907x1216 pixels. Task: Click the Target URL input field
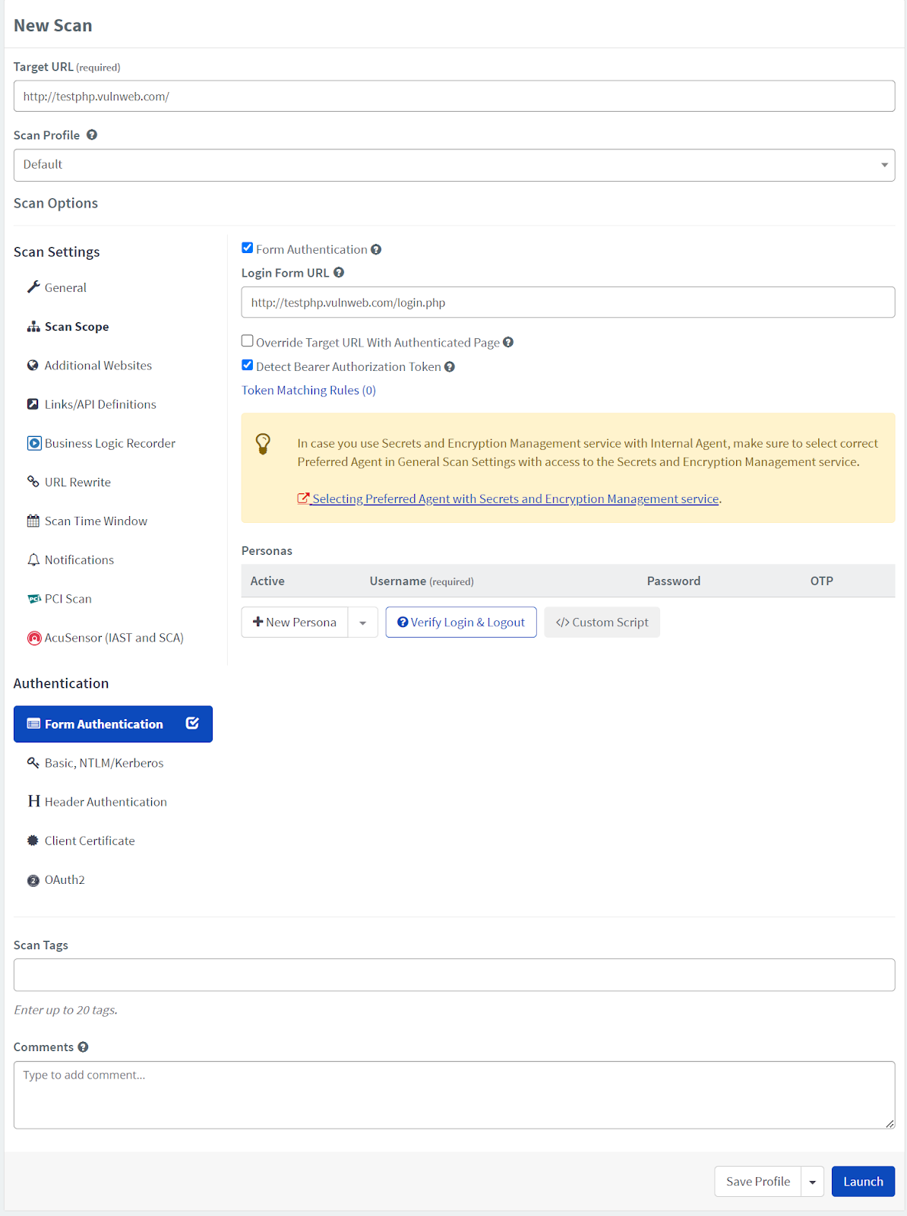coord(454,97)
